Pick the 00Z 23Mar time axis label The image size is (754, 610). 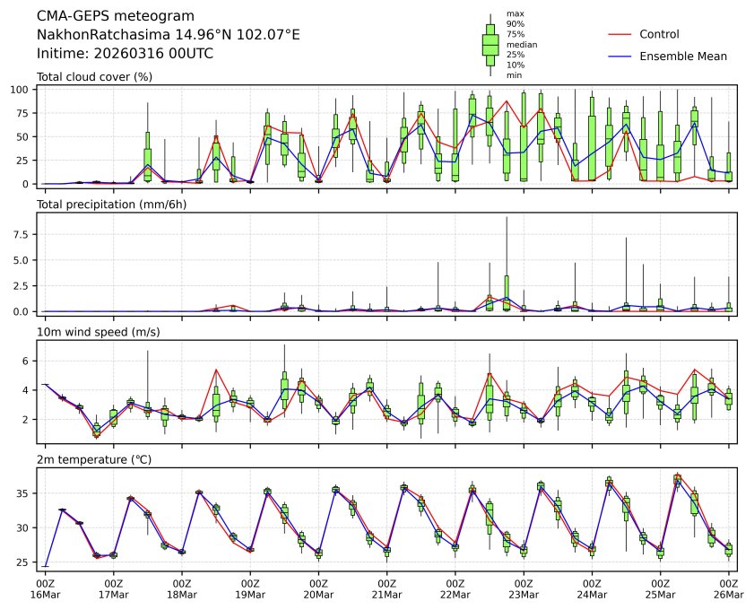524,588
